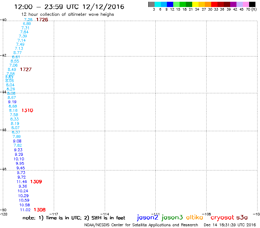Click the wave height value 7.14
The height and width of the screenshot is (228, 260).
coord(22,40)
